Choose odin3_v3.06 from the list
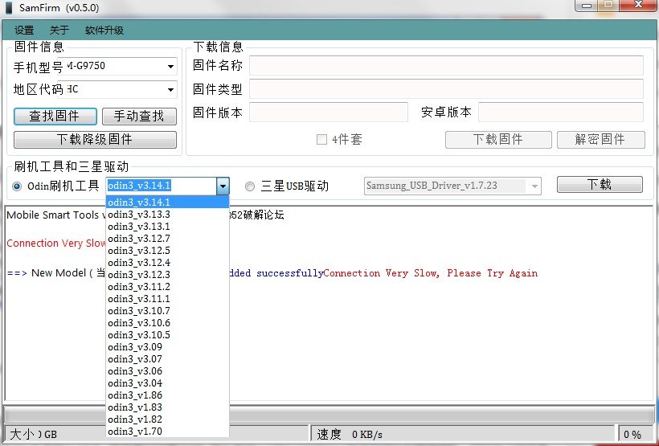The height and width of the screenshot is (446, 659). (167, 371)
